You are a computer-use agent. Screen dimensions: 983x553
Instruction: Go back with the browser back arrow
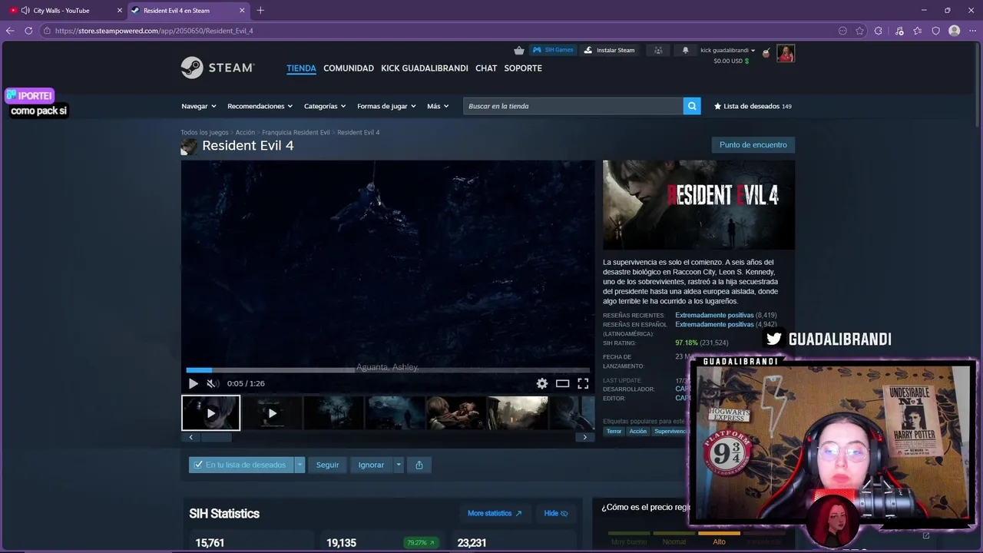click(10, 31)
